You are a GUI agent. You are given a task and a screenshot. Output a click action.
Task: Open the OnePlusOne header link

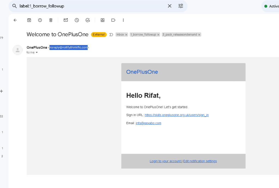coord(142,72)
